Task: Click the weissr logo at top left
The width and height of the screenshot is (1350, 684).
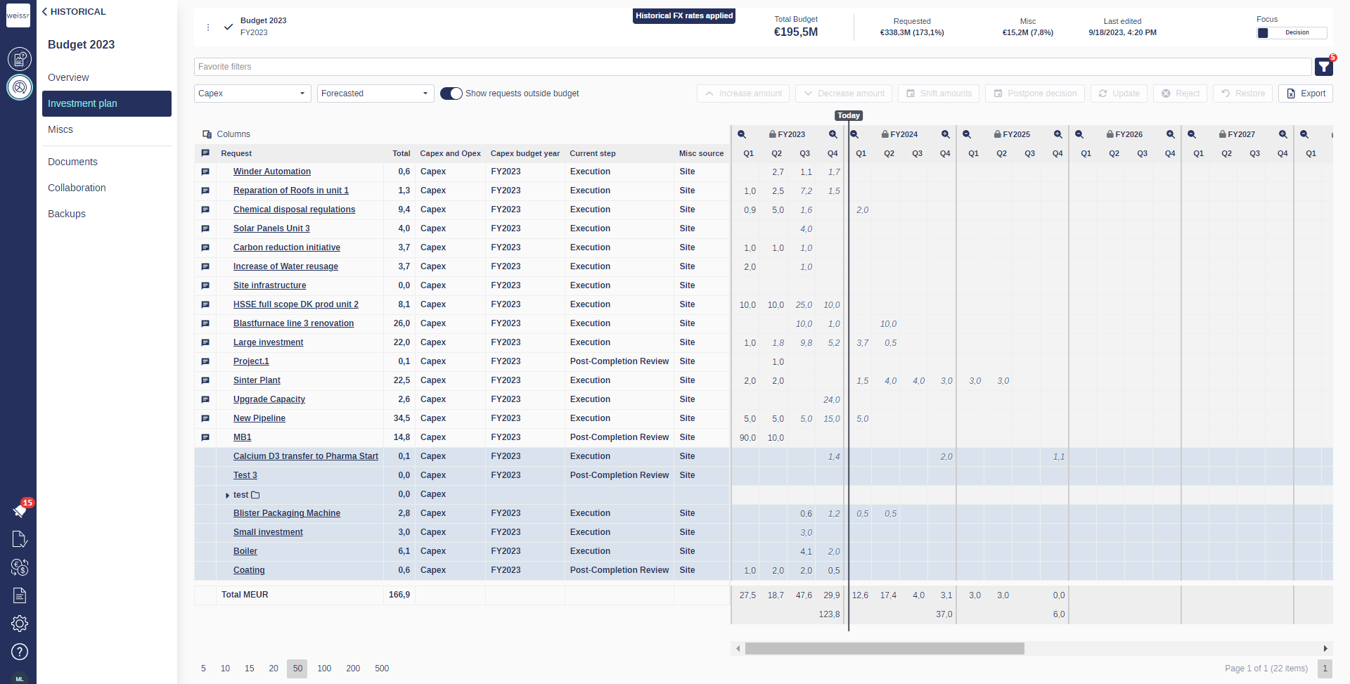Action: point(18,15)
